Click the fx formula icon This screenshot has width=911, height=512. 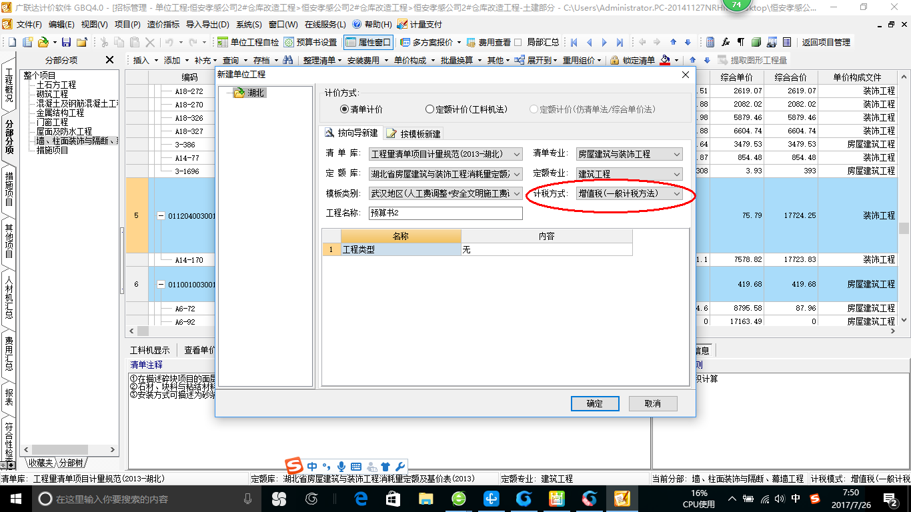point(726,42)
